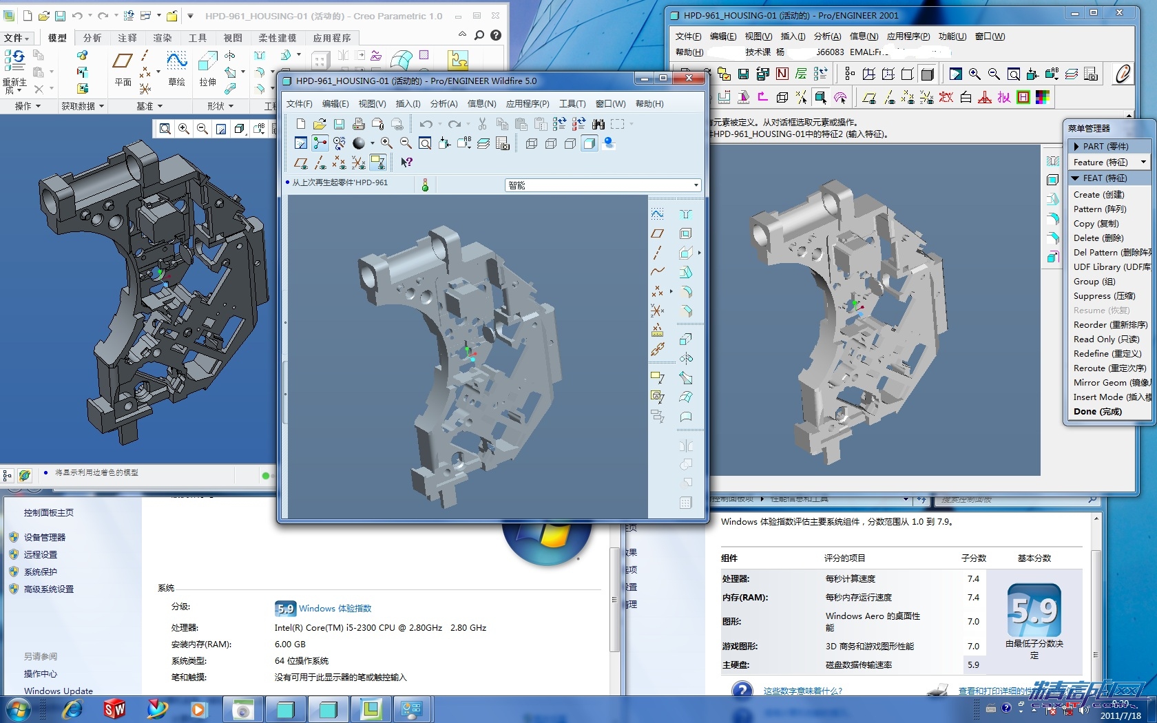This screenshot has width=1157, height=723.
Task: Open Layers icon in Wildfire 5.0 toolbar
Action: tap(483, 143)
